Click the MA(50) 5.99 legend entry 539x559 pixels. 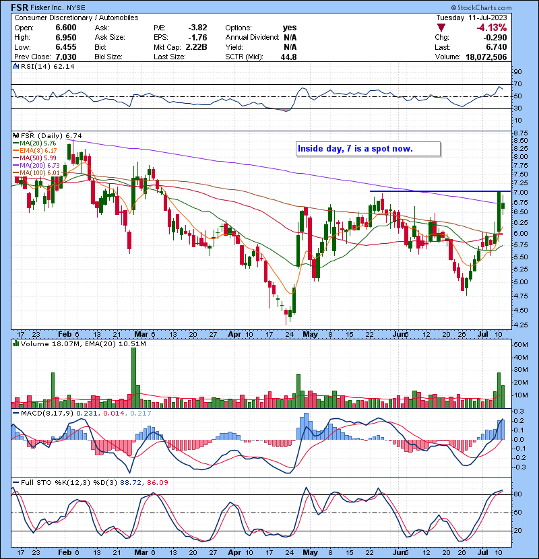click(x=34, y=158)
